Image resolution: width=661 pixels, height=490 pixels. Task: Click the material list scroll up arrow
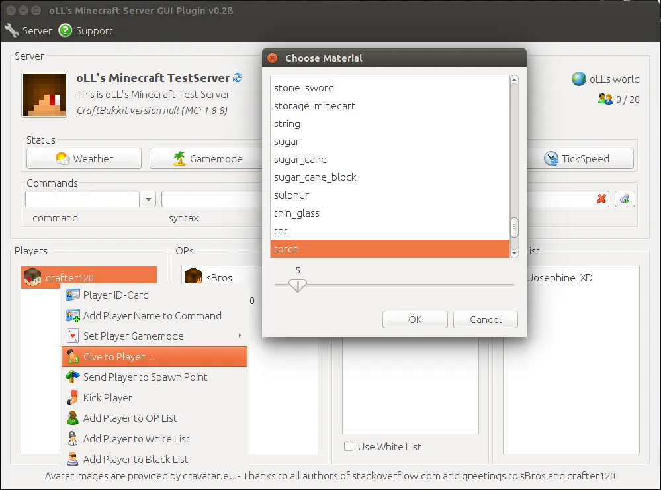click(x=514, y=79)
